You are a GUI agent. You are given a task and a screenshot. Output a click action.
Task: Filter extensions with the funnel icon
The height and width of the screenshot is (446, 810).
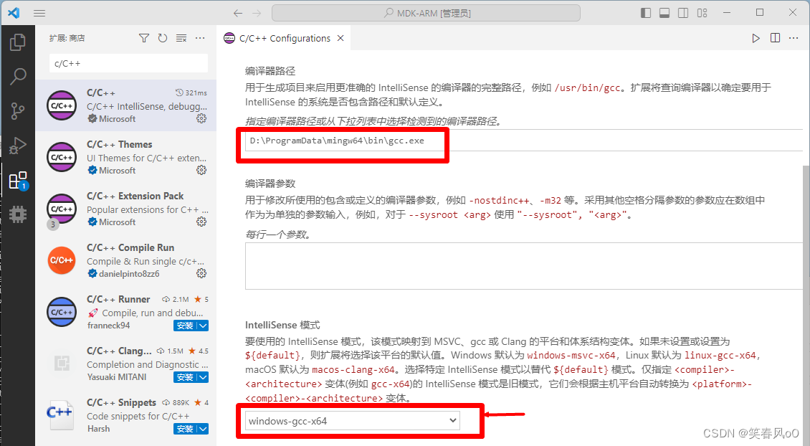tap(144, 38)
